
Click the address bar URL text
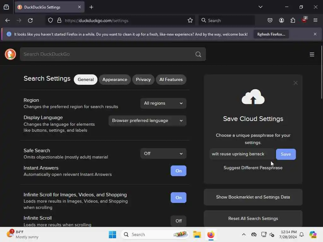(97, 20)
